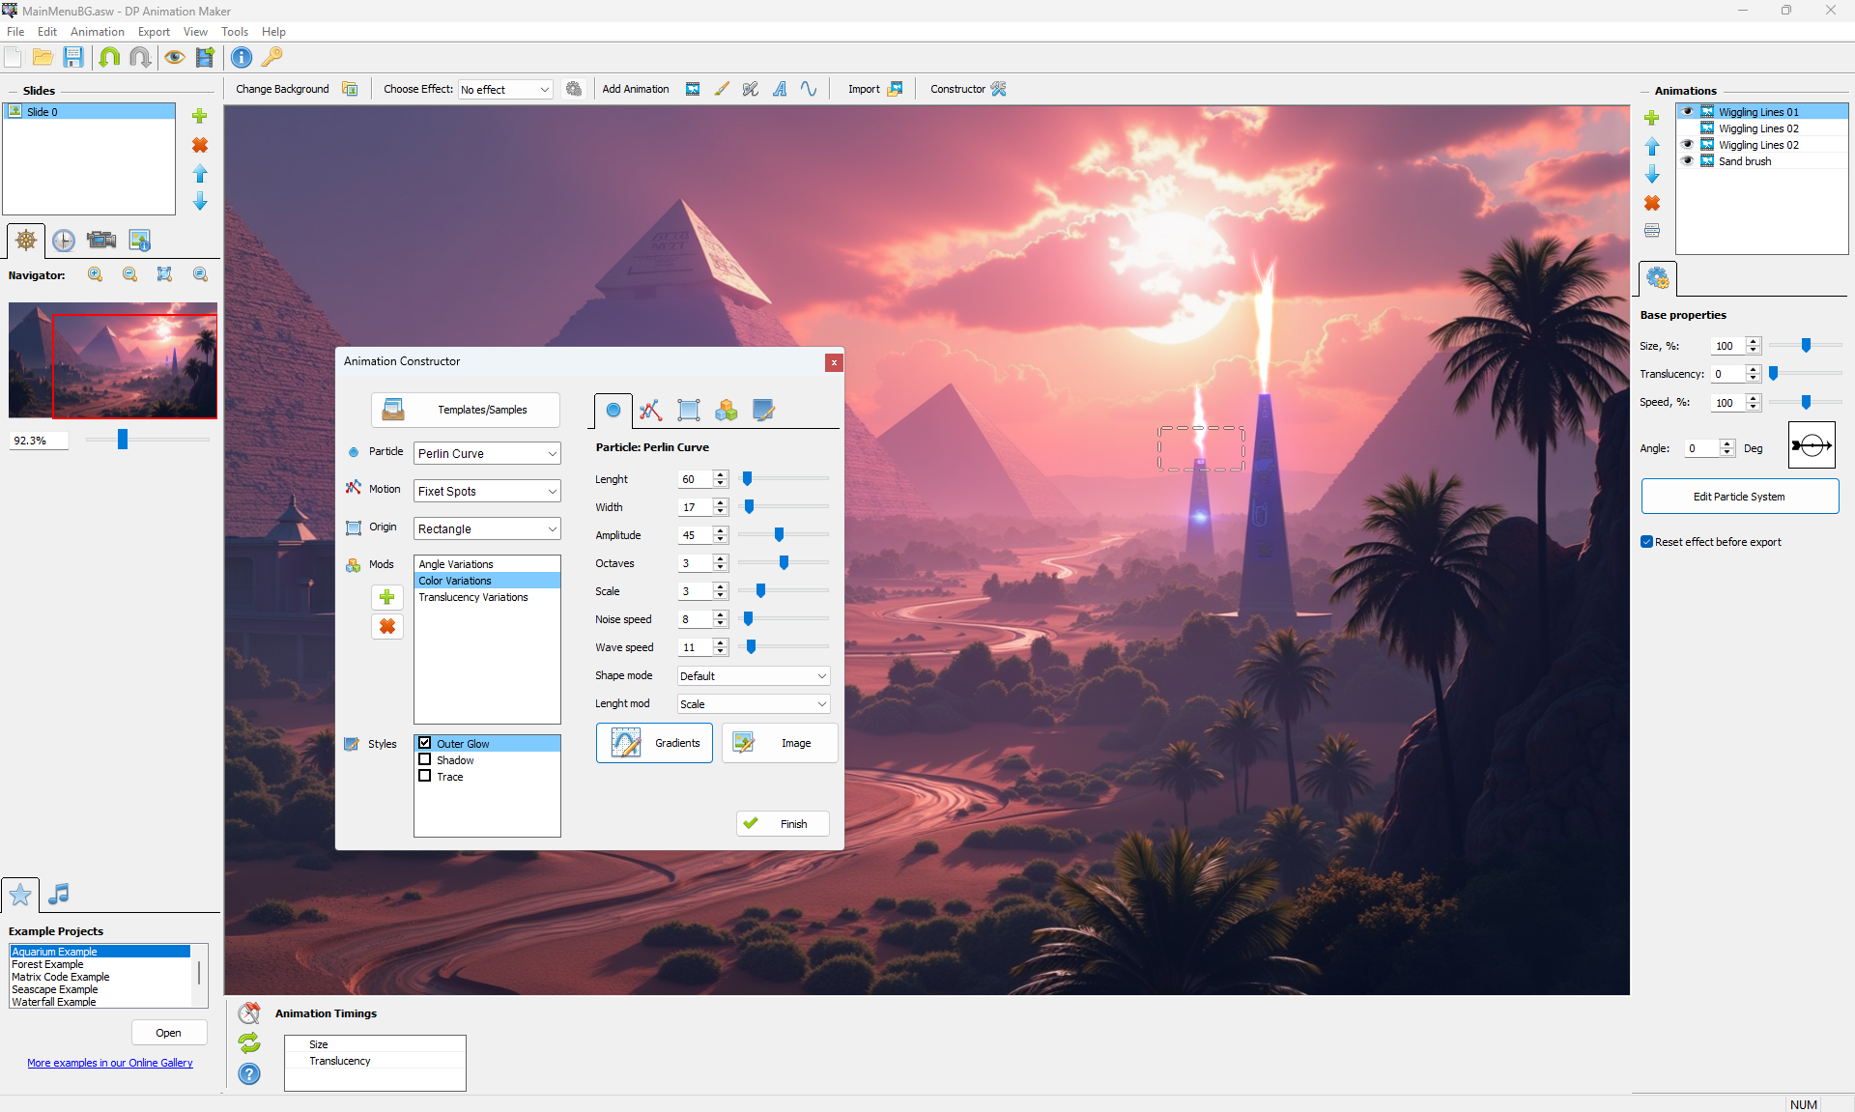Expand the Particle Perlin Curve dropdown

pos(487,454)
